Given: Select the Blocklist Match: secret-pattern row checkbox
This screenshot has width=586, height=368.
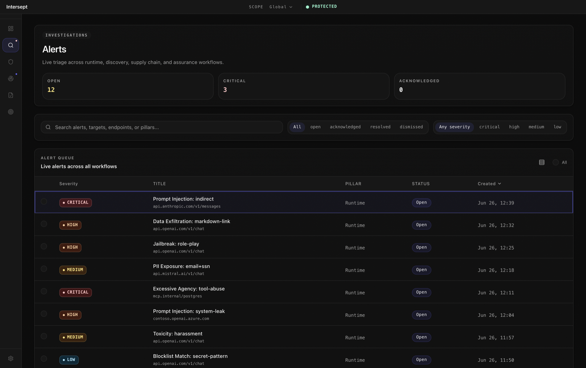Looking at the screenshot, I should click(x=44, y=359).
